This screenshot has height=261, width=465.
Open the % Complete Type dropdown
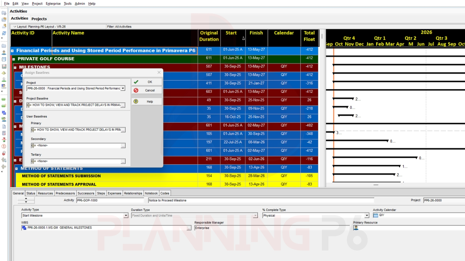pos(367,215)
